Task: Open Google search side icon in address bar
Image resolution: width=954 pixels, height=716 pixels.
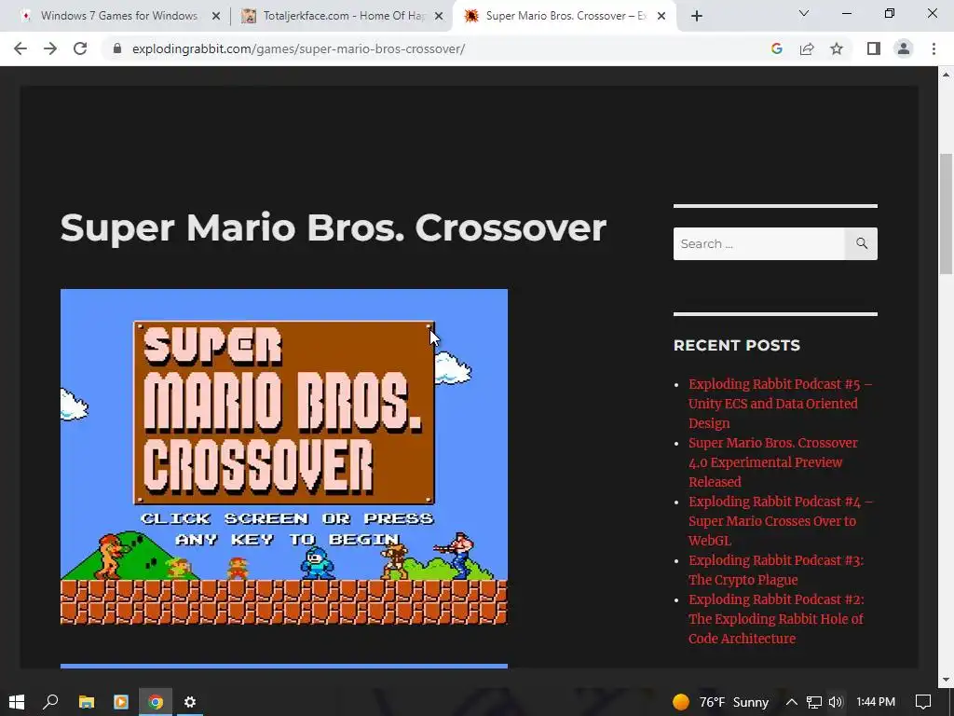Action: 776,48
